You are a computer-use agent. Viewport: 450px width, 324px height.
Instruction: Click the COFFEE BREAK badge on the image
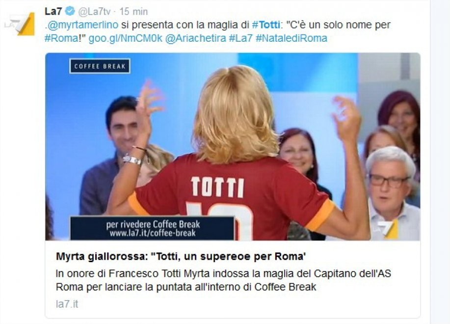pyautogui.click(x=100, y=66)
